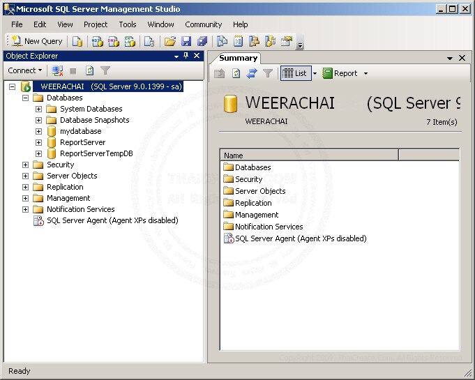Click Filter funnel in Summary toolbar
Screen dimensions: 475x380
[268, 73]
